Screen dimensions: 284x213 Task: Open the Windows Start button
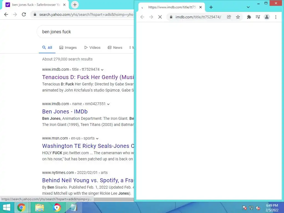7,207
